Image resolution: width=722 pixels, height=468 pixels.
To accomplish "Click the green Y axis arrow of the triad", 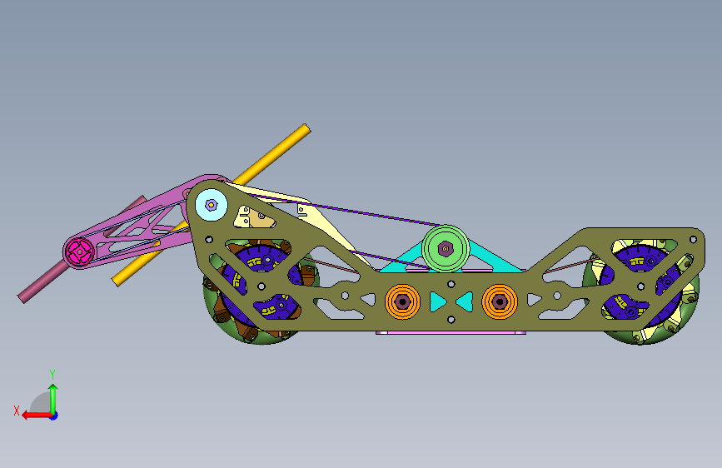I will (53, 398).
